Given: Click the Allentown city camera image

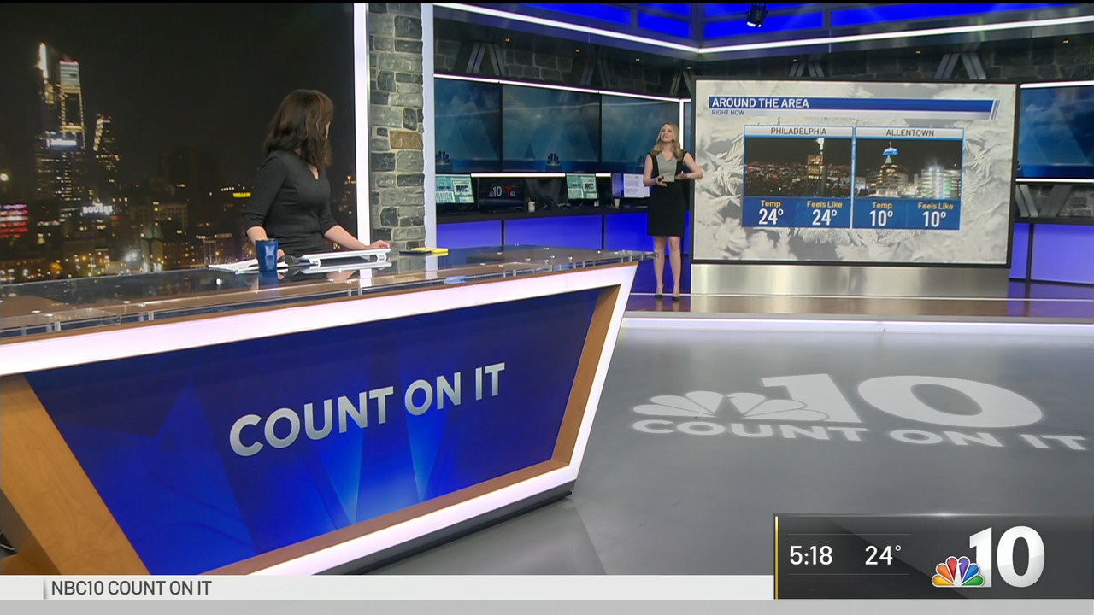Looking at the screenshot, I should (909, 168).
